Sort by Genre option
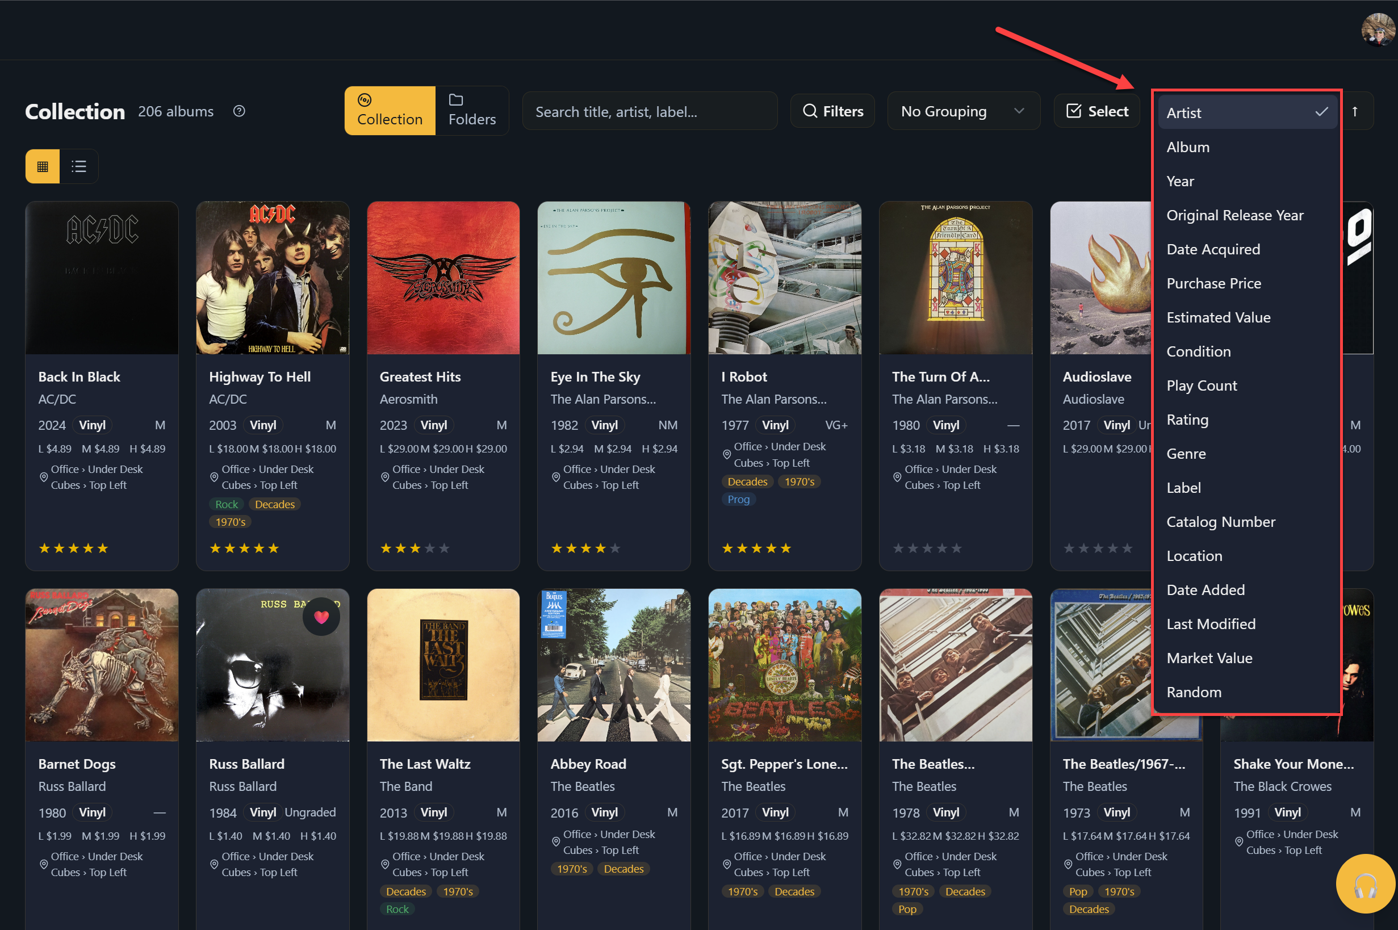Screen dimensions: 1398x930 click(1248, 454)
